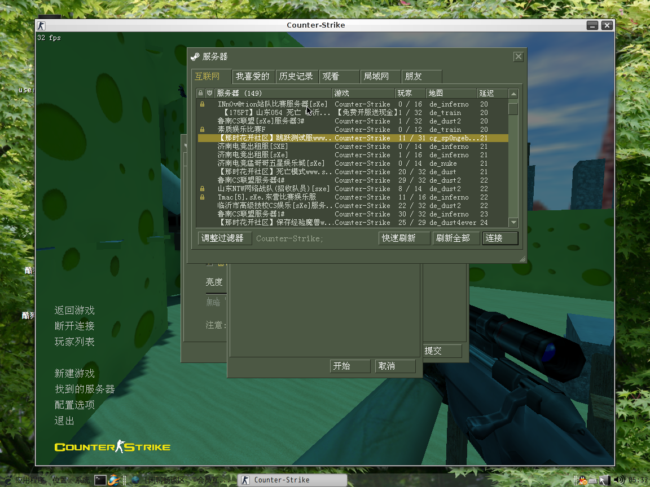Image resolution: width=650 pixels, height=487 pixels.
Task: Select server 济南电竞猛哥哥五星娱乐城[sXe]
Action: point(353,163)
